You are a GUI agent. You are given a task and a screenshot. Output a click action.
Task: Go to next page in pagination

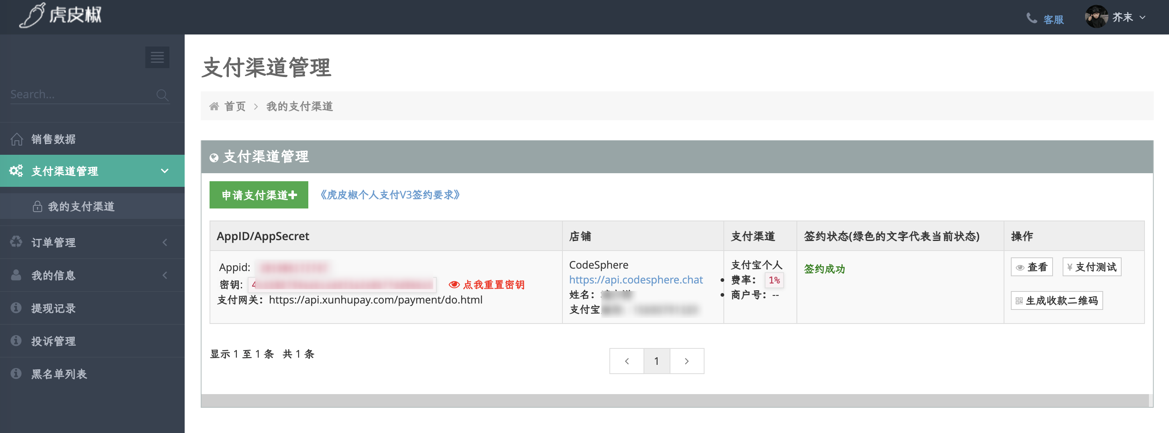[686, 361]
